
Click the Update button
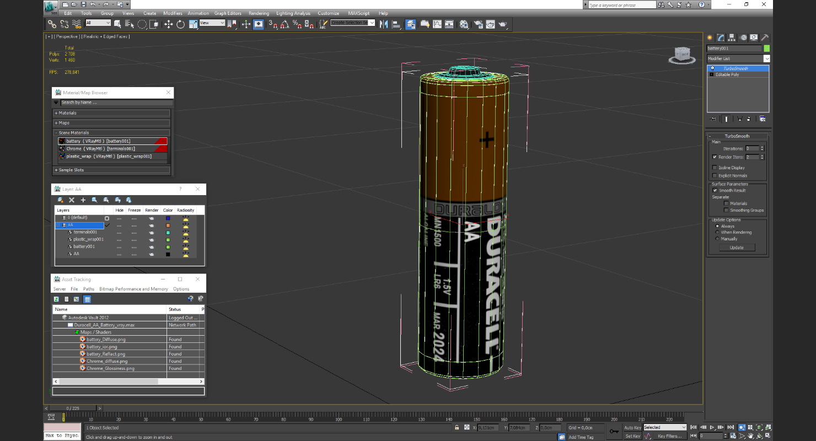(x=737, y=248)
